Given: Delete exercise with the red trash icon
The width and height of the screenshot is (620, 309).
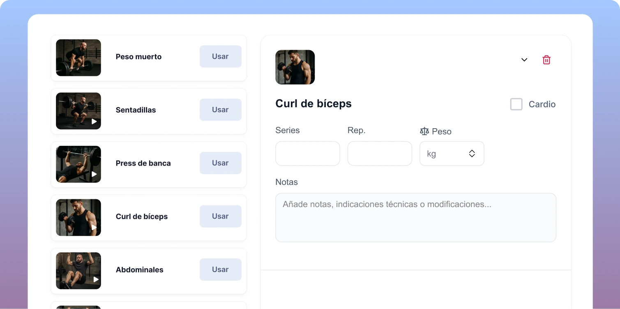Looking at the screenshot, I should point(546,60).
